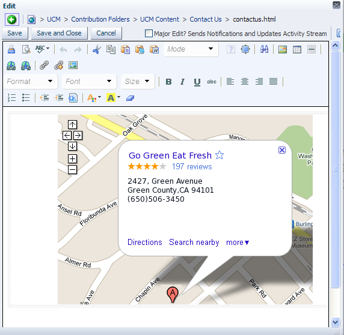The image size is (344, 335).
Task: Expand the Mode dropdown
Action: 191,49
